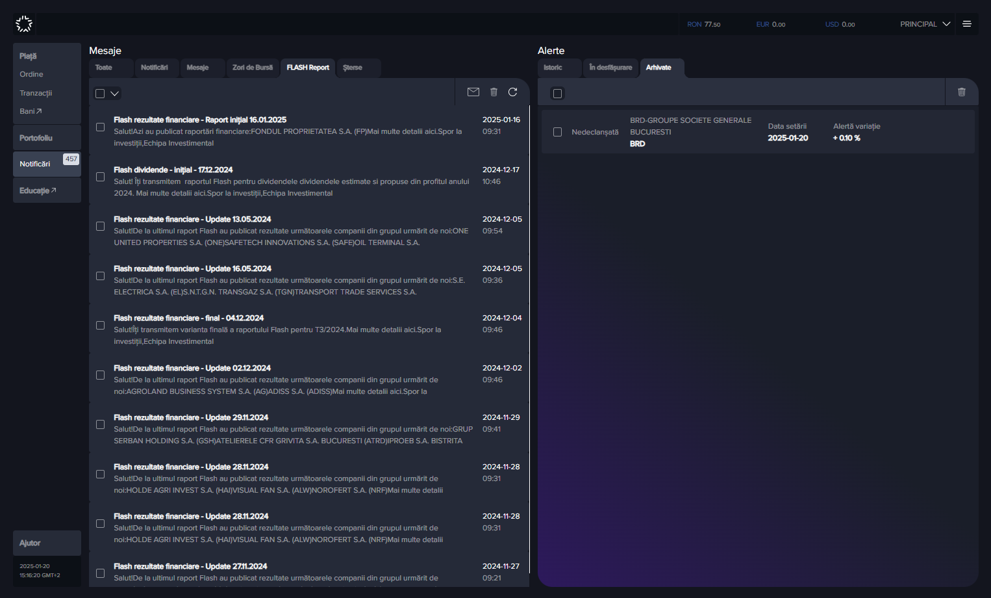The height and width of the screenshot is (598, 991).
Task: Click the USD 0.00 balance
Action: (x=840, y=24)
